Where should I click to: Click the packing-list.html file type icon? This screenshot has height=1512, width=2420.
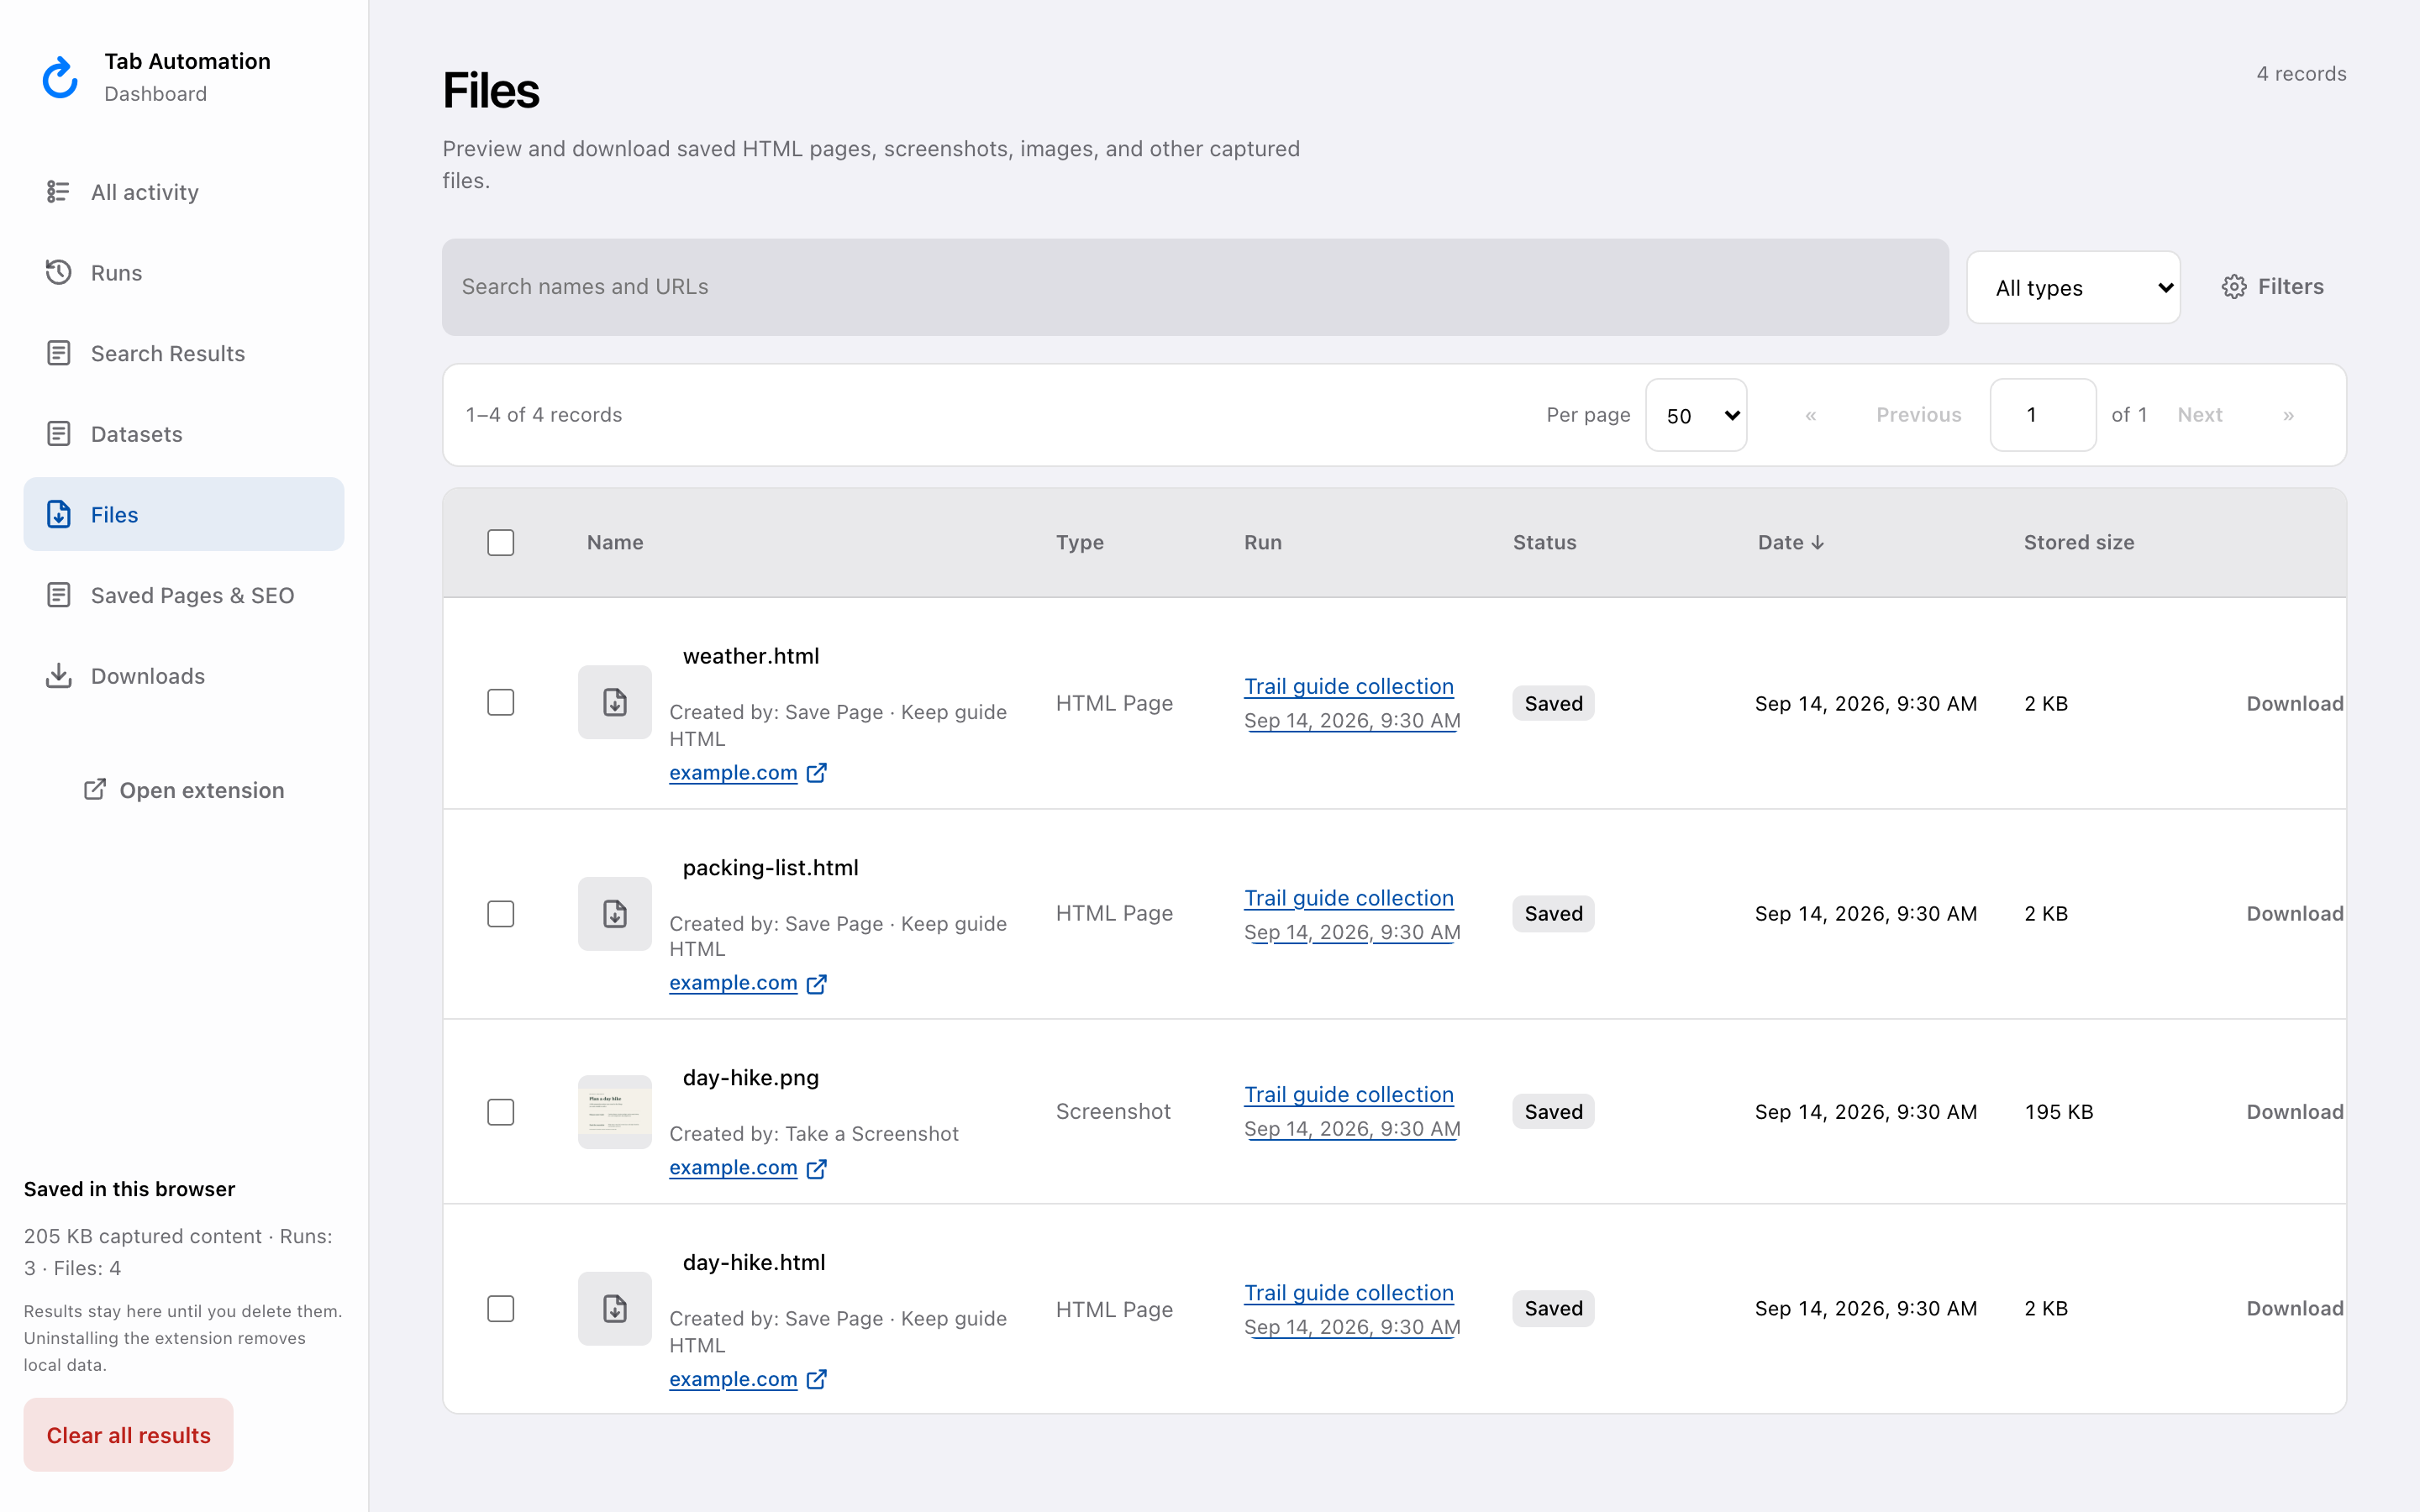coord(615,914)
